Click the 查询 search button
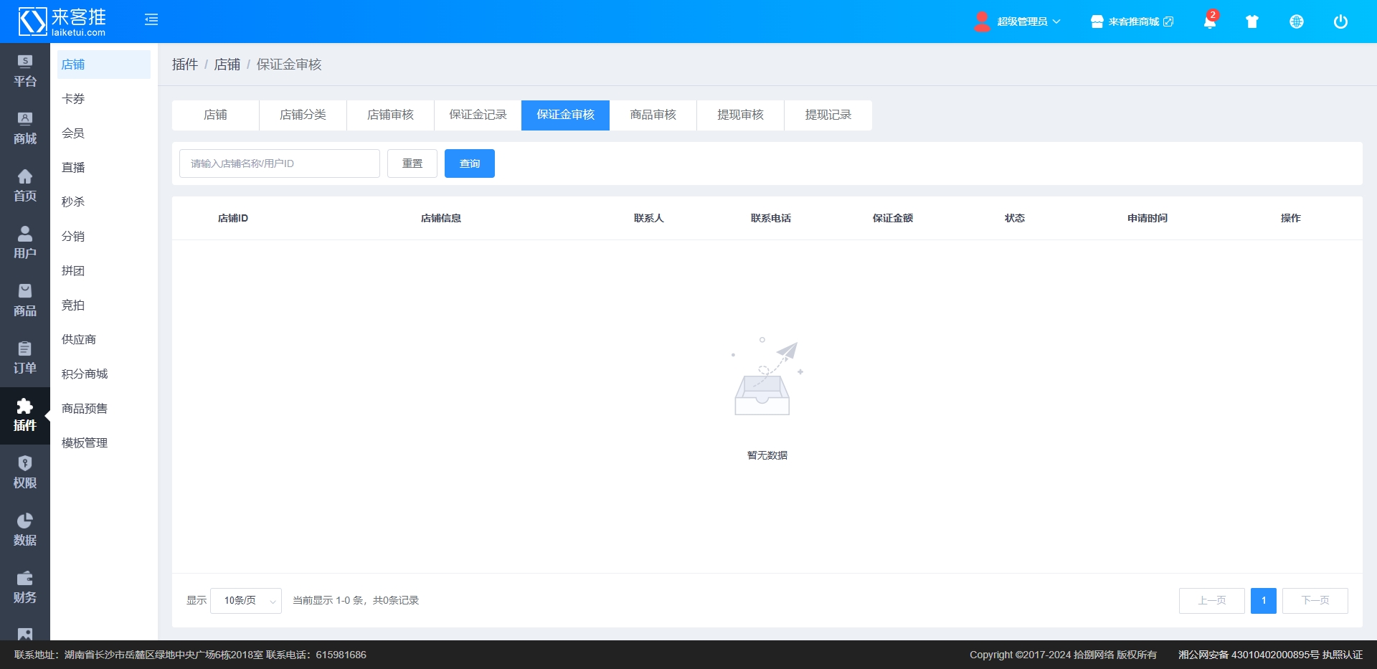This screenshot has height=669, width=1377. point(470,163)
